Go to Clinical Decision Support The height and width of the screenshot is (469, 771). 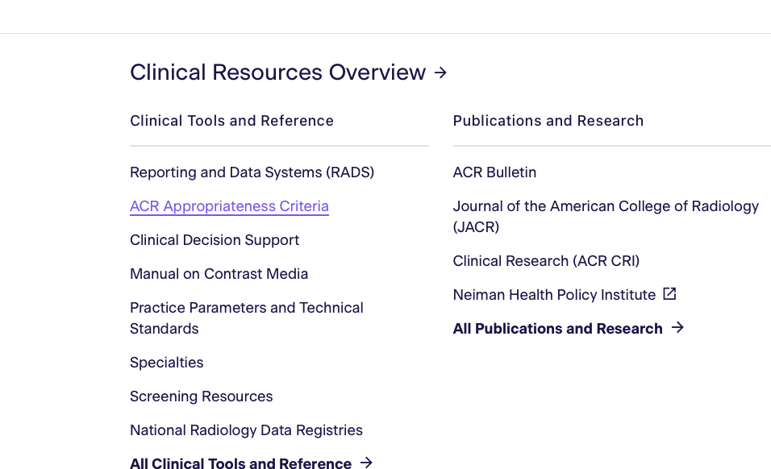click(215, 240)
